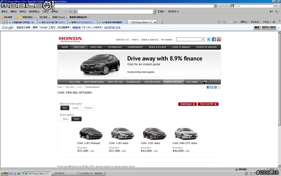Close the Google translate bar

click(278, 28)
